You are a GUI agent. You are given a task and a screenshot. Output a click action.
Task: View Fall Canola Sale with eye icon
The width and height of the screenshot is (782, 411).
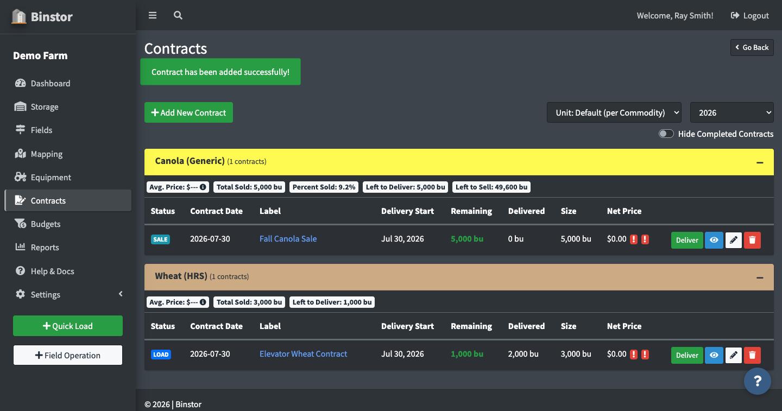(714, 240)
